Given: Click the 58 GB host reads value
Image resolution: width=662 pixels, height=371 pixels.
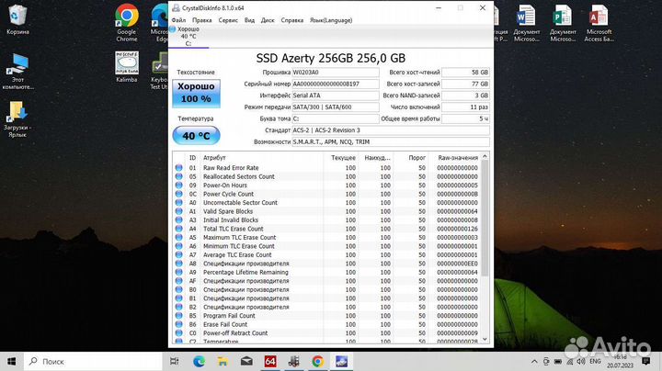Looking at the screenshot, I should tap(465, 73).
